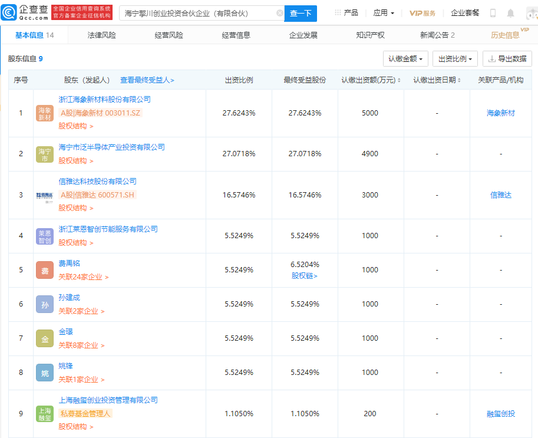This screenshot has width=538, height=438.
Task: Open related institution 融玺创投 link
Action: 501,414
